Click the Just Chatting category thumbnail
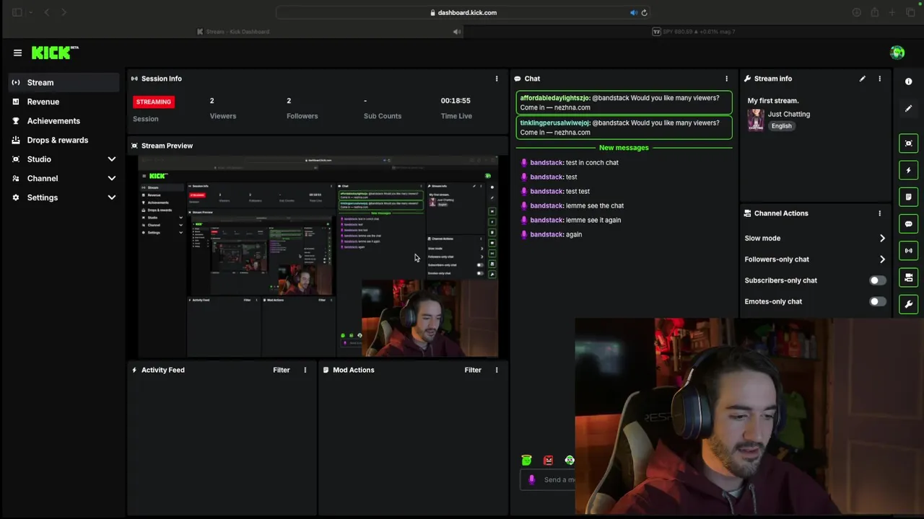Viewport: 924px width, 519px height. [x=756, y=120]
